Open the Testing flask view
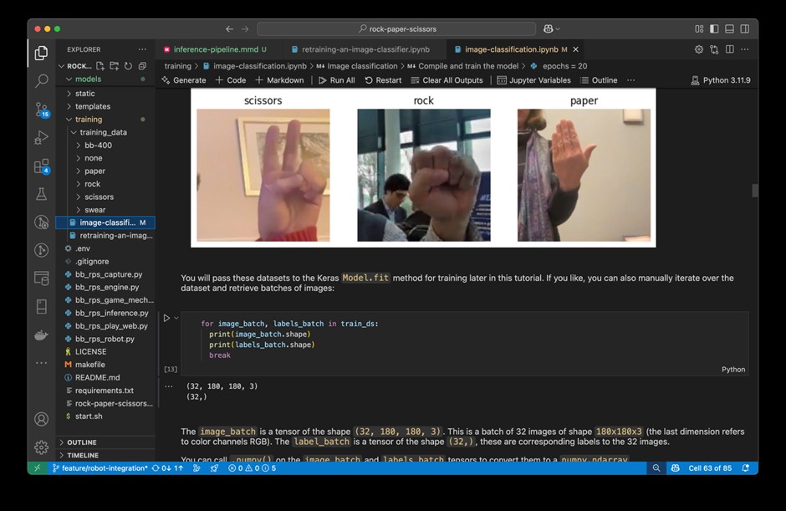The width and height of the screenshot is (786, 511). pyautogui.click(x=41, y=194)
